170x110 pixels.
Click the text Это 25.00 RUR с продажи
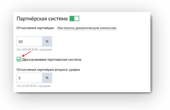tap(33, 86)
